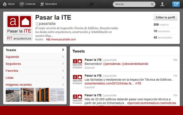Click the search magnifier icon
Image resolution: width=183 pixels, height=115 pixels.
(x=152, y=4)
